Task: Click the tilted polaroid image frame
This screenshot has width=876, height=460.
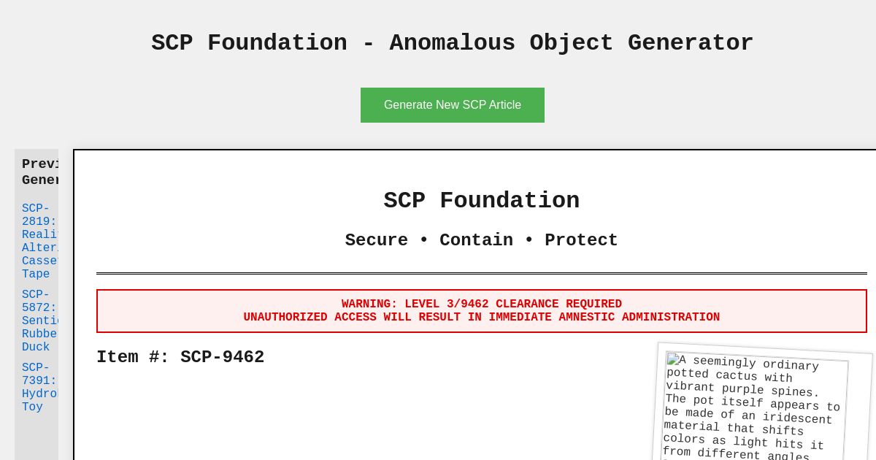Action: (763, 405)
